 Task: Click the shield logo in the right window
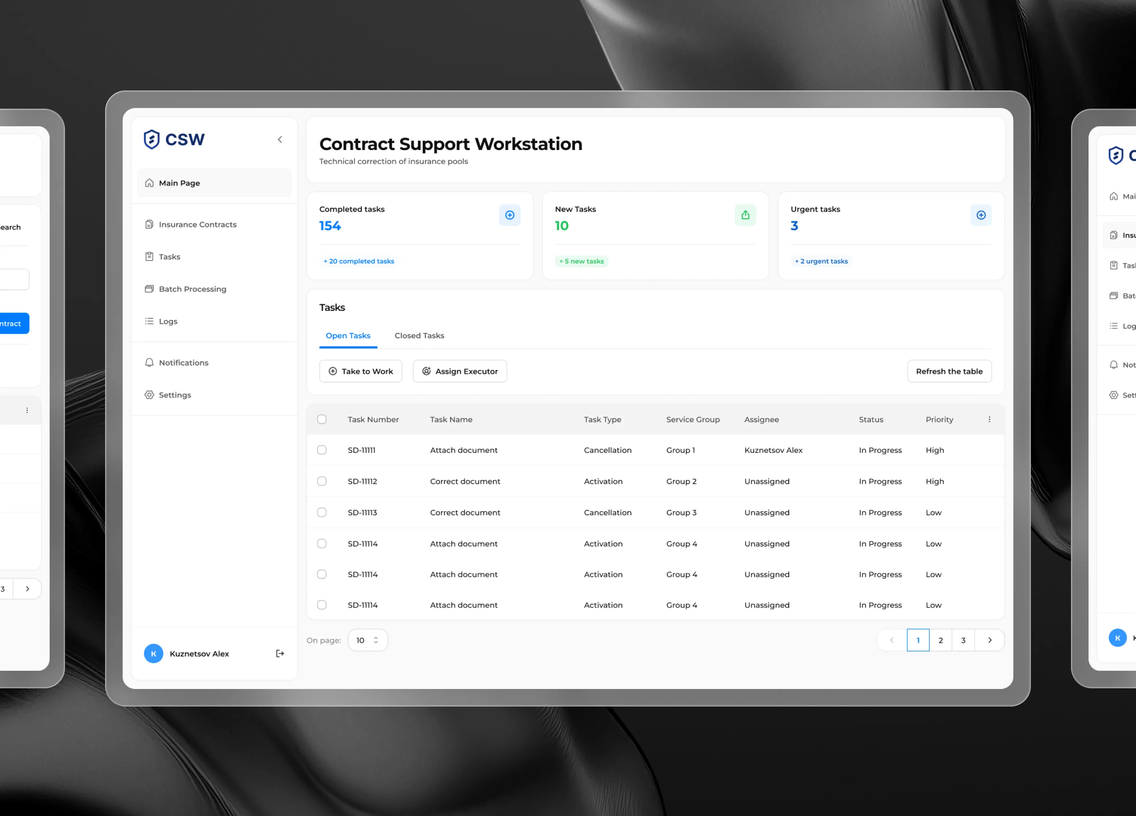click(x=1116, y=155)
